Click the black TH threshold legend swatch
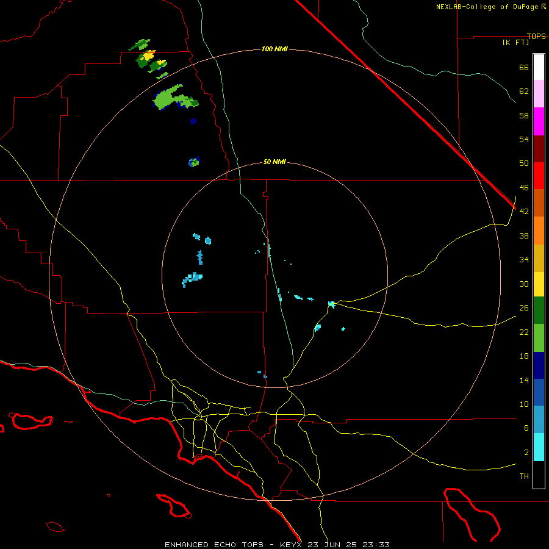This screenshot has width=549, height=549. (x=539, y=475)
